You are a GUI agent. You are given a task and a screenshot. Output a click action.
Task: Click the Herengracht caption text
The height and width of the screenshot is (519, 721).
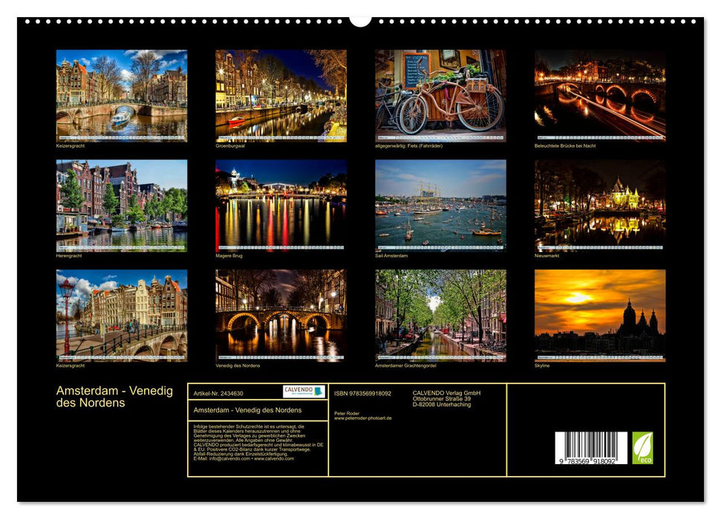coord(69,256)
